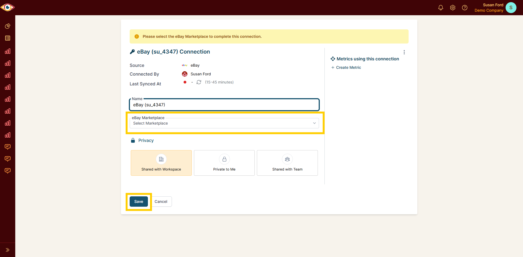This screenshot has height=257, width=523.
Task: Open the eBay Marketplace dropdown
Action: (x=224, y=123)
